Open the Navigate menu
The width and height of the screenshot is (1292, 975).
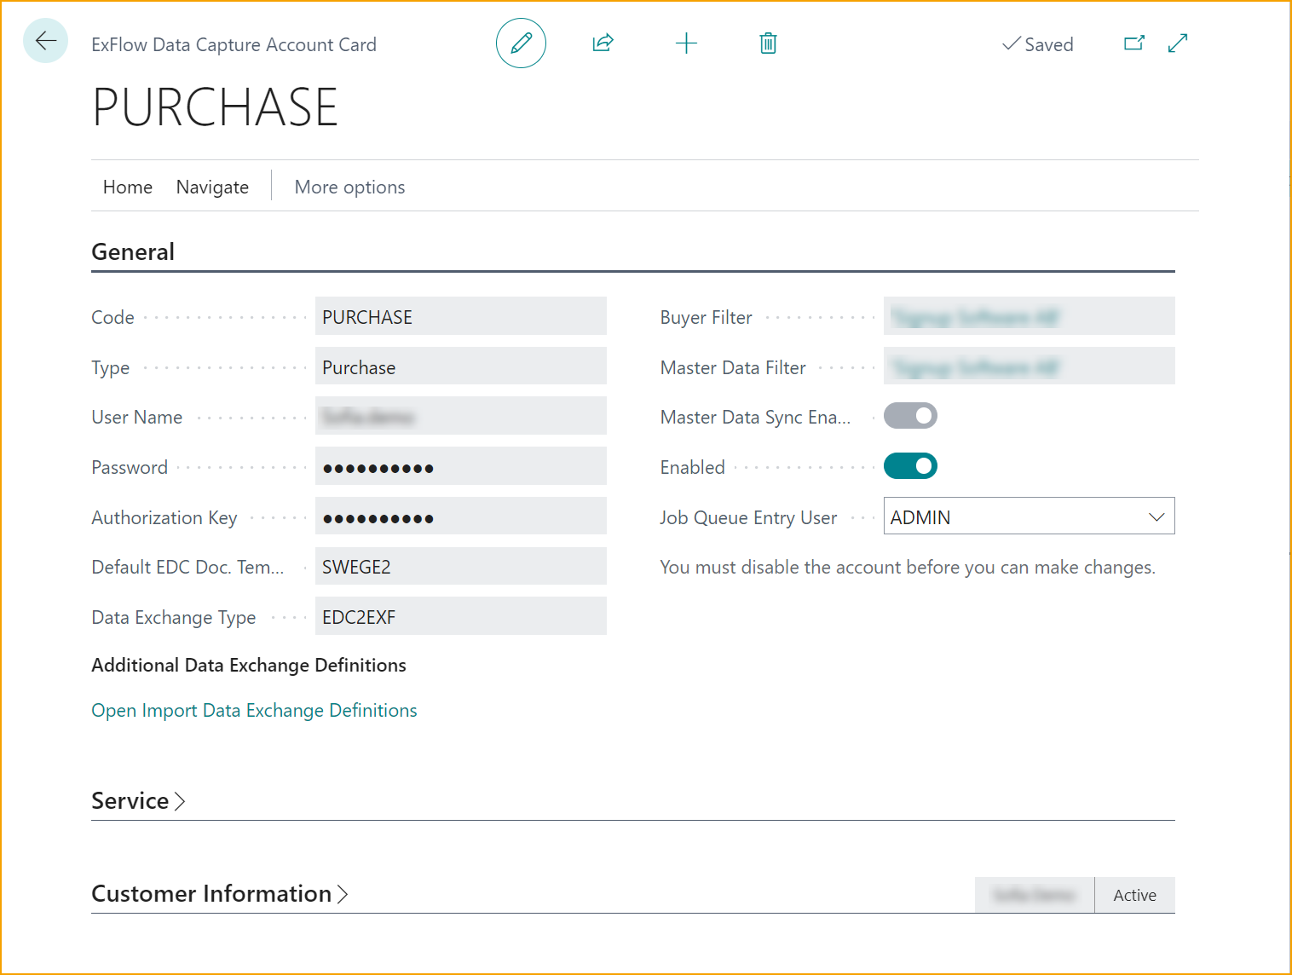pos(211,186)
